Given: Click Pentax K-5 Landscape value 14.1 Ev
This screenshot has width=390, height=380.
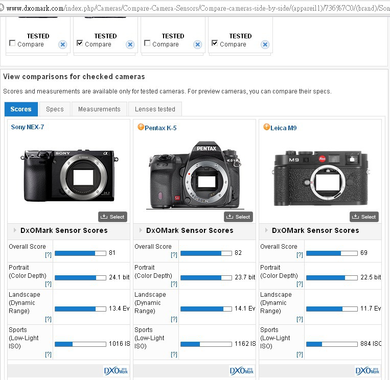Looking at the screenshot, I should 245,308.
